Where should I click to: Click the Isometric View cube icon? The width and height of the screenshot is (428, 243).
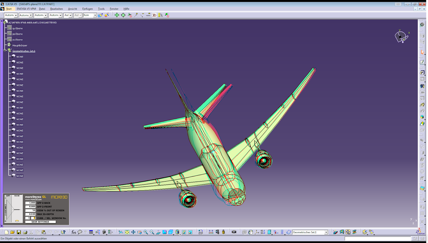point(171,232)
